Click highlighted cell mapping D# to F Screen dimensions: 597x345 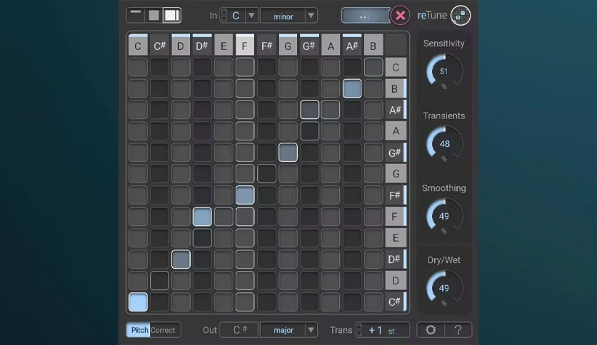(202, 217)
